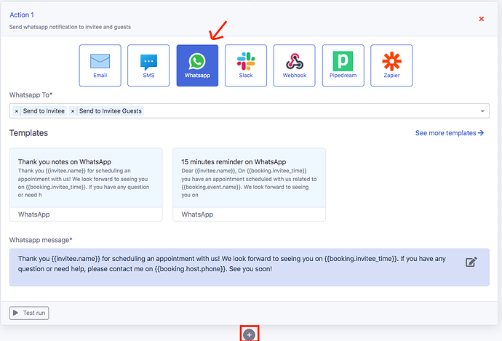The width and height of the screenshot is (502, 341).
Task: Click into the Whatsapp message text box
Action: tap(249, 267)
